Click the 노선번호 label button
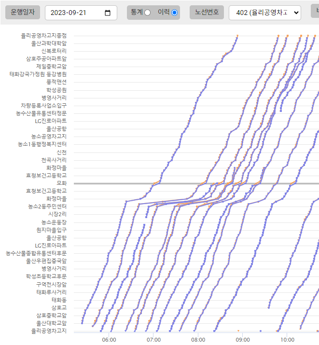 [207, 13]
